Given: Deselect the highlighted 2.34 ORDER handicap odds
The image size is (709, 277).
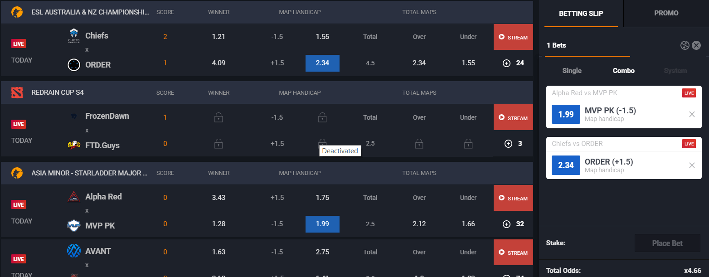Looking at the screenshot, I should tap(322, 63).
